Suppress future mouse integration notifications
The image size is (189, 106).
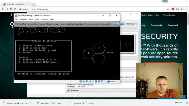tap(117, 24)
